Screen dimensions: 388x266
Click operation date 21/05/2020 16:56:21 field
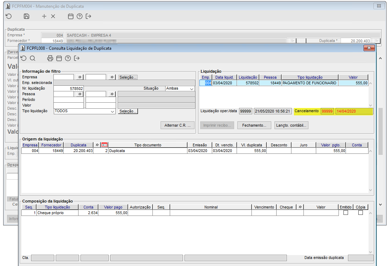pyautogui.click(x=273, y=111)
